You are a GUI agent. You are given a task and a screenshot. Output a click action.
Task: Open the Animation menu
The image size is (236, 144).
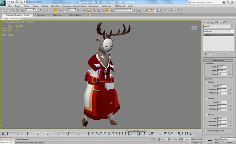(x=66, y=6)
